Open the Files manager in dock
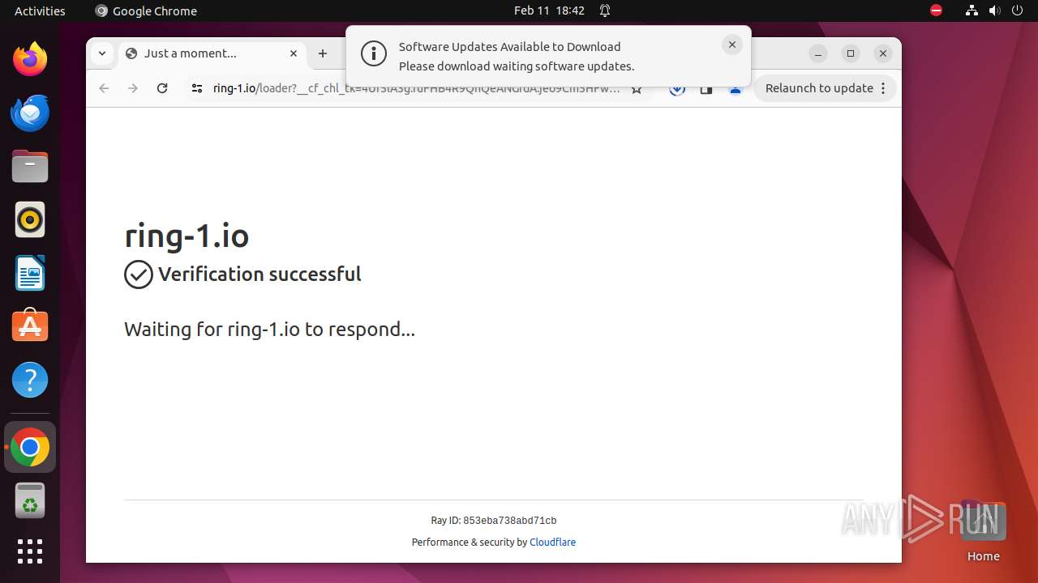The width and height of the screenshot is (1038, 583). coord(30,167)
